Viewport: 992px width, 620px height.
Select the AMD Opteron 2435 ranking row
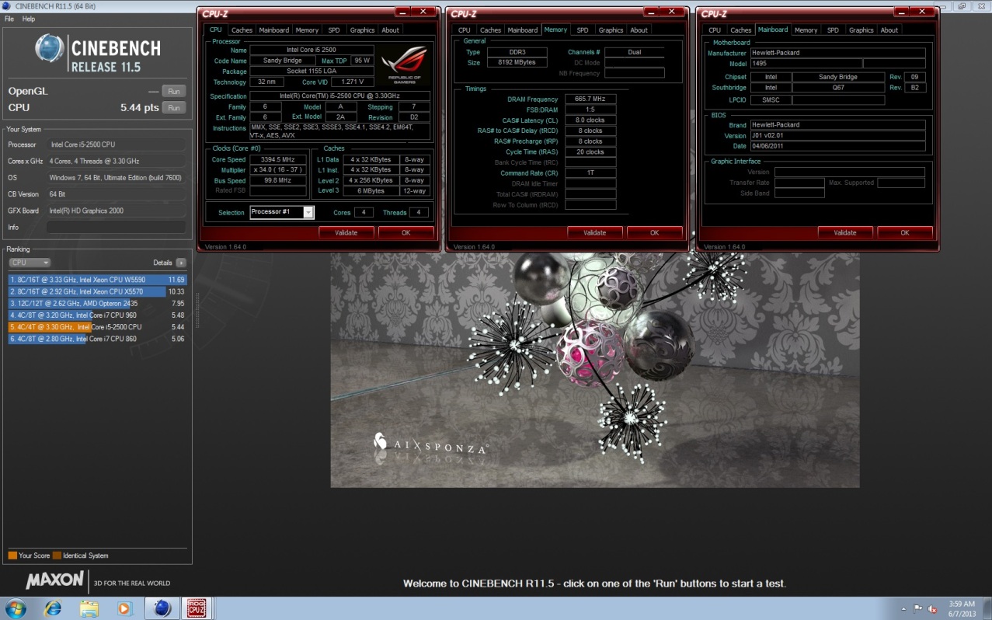[x=98, y=303]
